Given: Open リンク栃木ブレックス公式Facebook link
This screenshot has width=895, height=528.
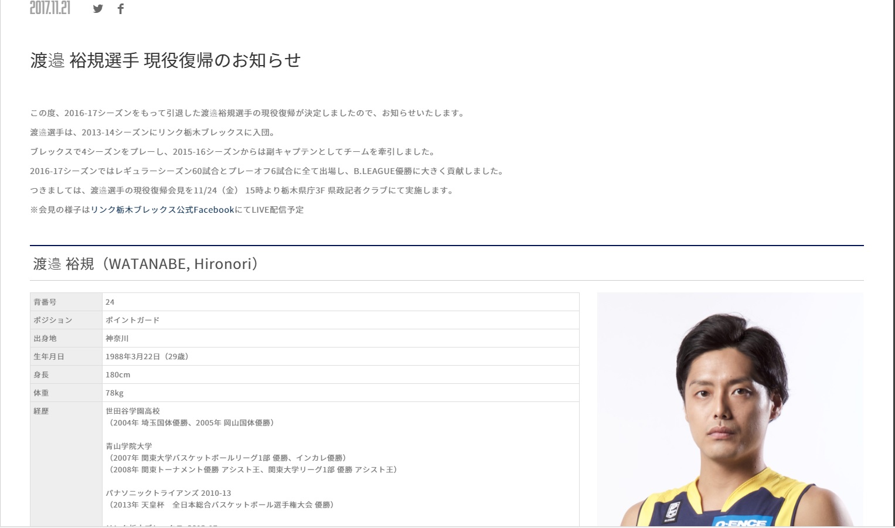Looking at the screenshot, I should click(x=162, y=210).
